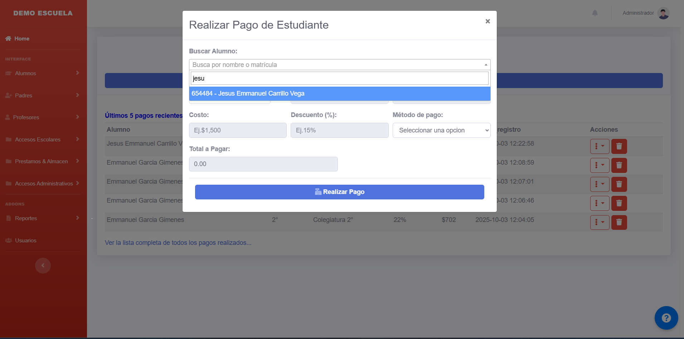Viewport: 684px width, 339px height.
Task: Open the Administrador profile avatar
Action: [x=663, y=13]
